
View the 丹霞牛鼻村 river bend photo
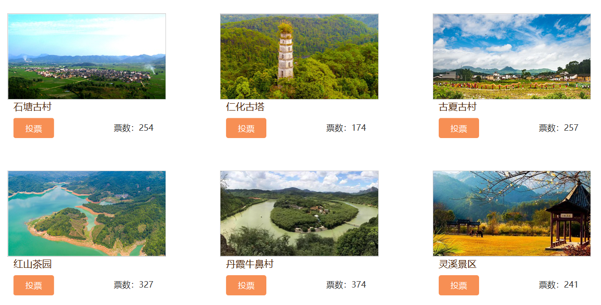tap(299, 214)
